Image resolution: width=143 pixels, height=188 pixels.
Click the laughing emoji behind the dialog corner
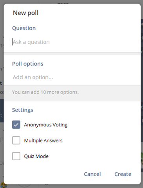tap(4, 185)
